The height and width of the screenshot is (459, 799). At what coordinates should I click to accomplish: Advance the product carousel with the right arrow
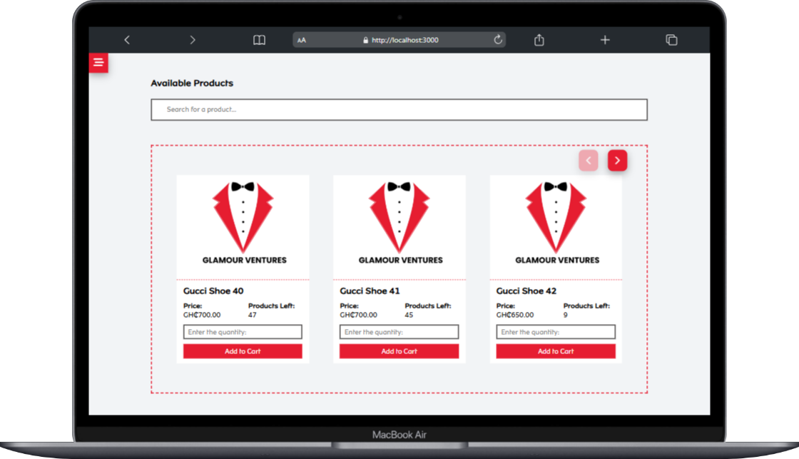(x=617, y=160)
